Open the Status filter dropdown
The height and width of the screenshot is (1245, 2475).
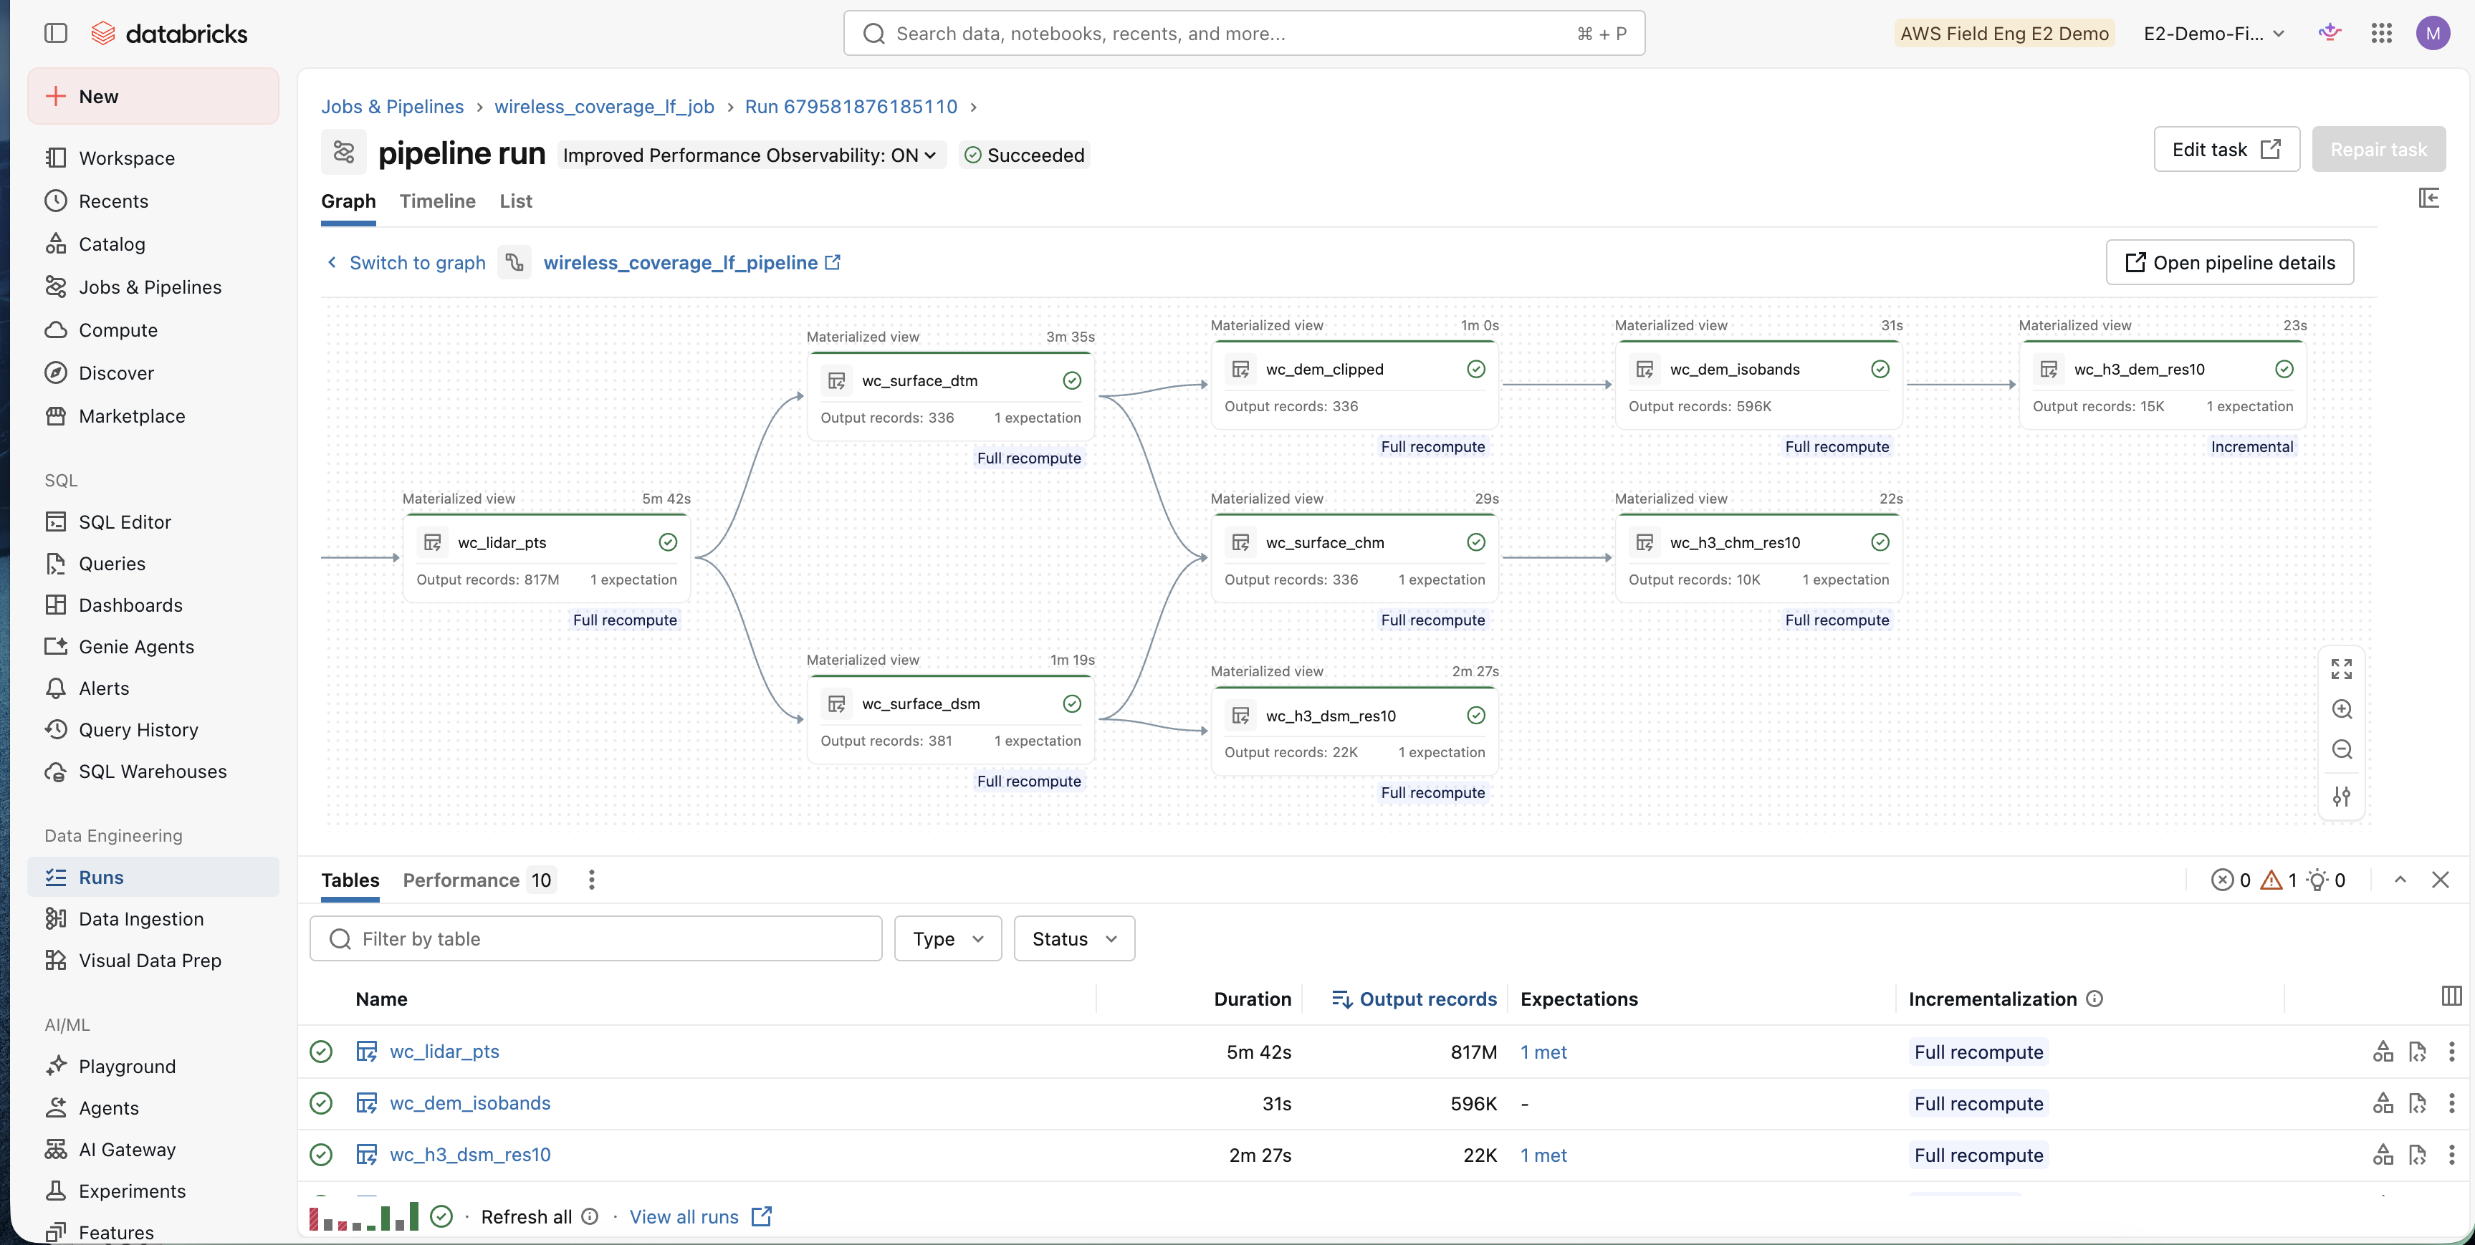[x=1073, y=938]
